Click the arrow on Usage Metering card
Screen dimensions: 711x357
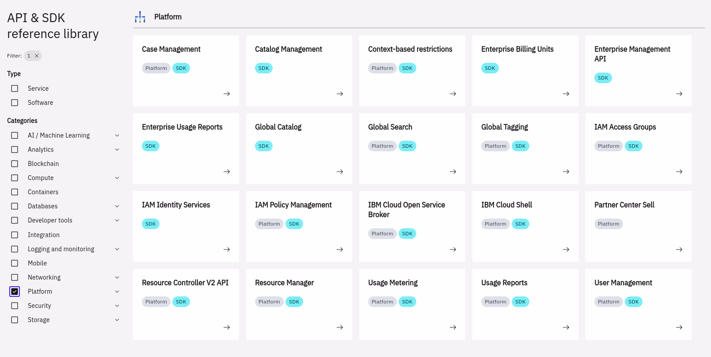pyautogui.click(x=453, y=327)
